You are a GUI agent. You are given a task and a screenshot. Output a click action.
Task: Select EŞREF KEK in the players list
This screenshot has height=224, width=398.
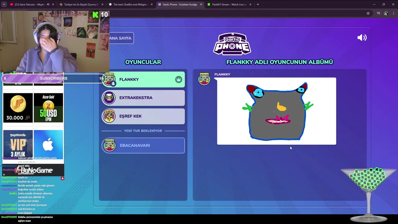143,116
